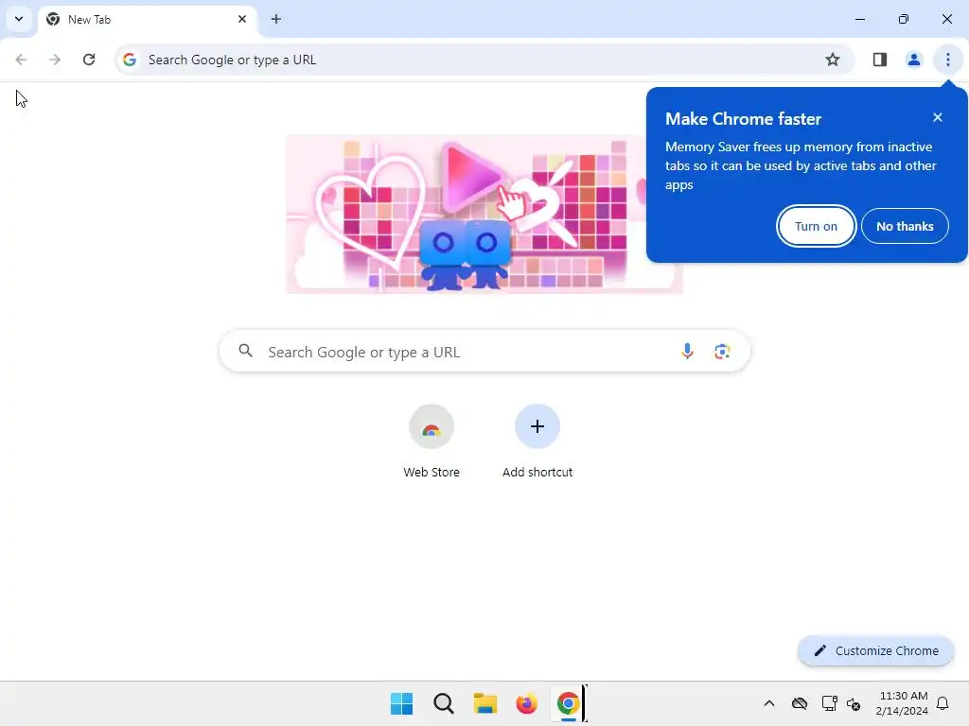Click the Google search box on page
This screenshot has height=726, width=969.
[484, 352]
